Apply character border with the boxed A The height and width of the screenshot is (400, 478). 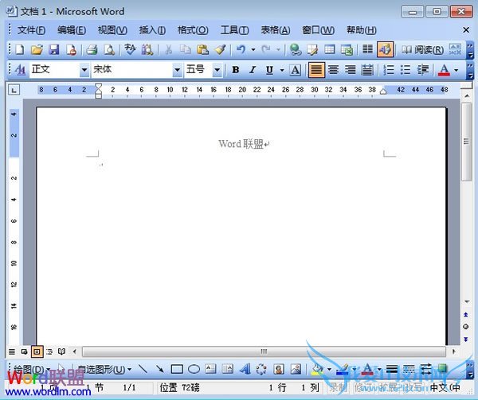295,70
